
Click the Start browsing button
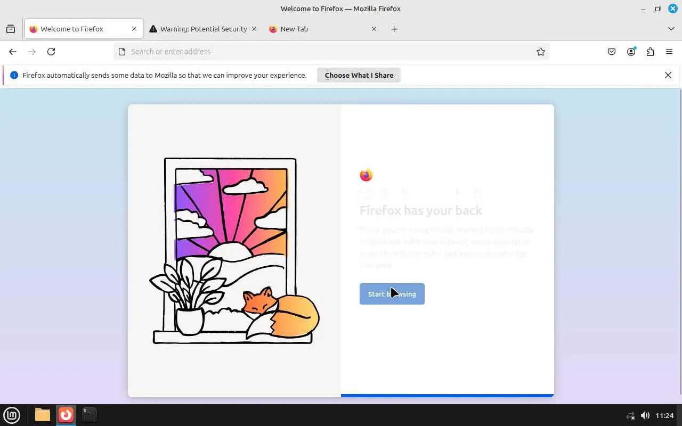[392, 294]
